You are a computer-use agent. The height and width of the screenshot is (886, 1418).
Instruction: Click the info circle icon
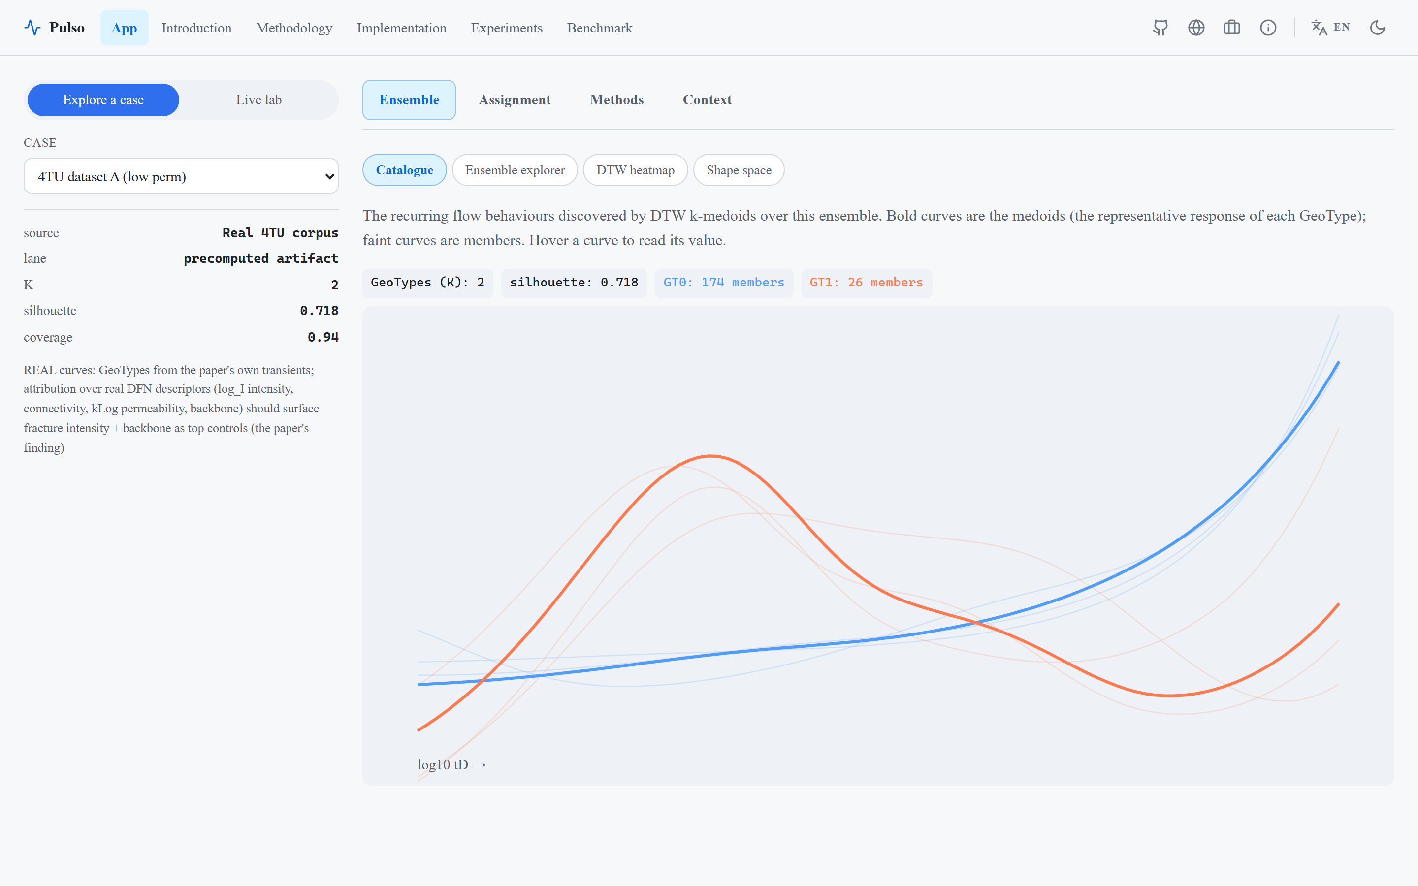(1268, 28)
